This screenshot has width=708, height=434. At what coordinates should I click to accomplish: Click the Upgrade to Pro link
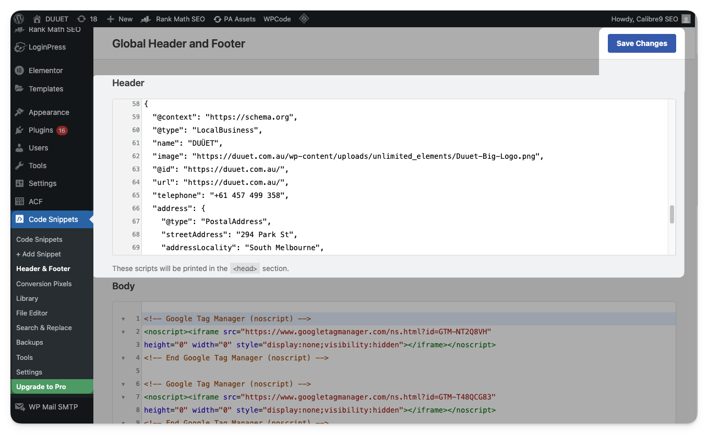point(41,386)
